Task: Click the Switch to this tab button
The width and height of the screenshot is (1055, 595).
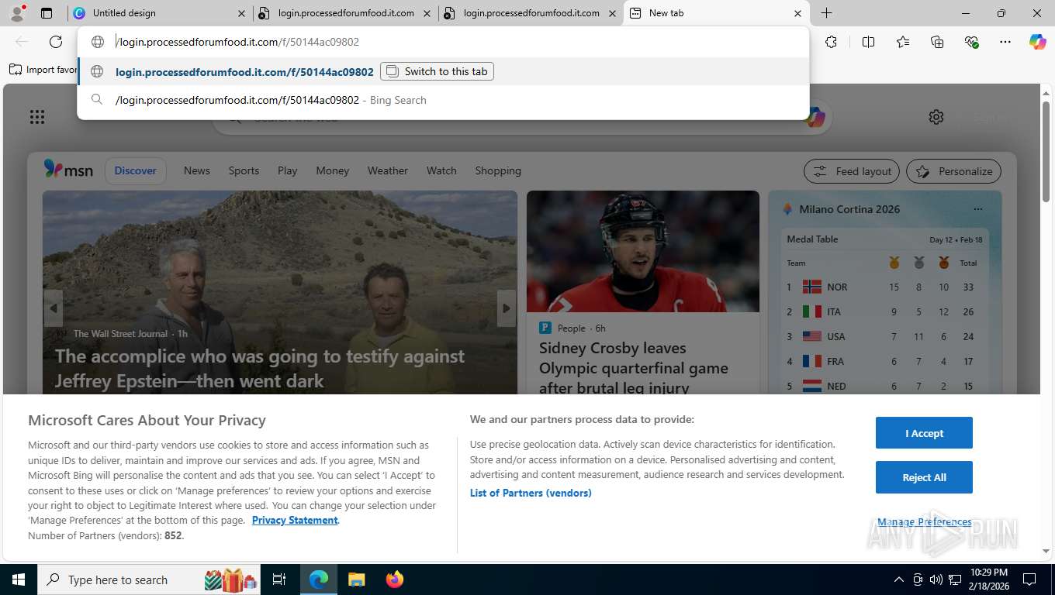Action: pos(437,71)
